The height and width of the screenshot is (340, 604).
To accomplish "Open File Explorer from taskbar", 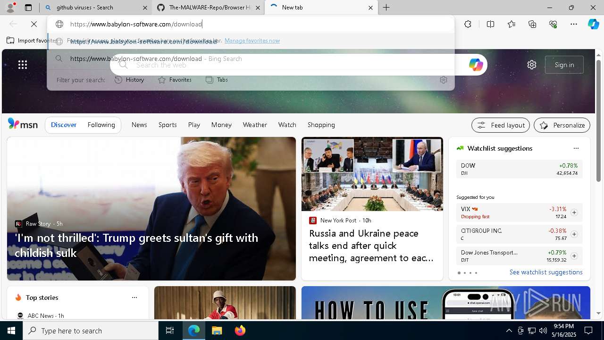I will 217,331.
